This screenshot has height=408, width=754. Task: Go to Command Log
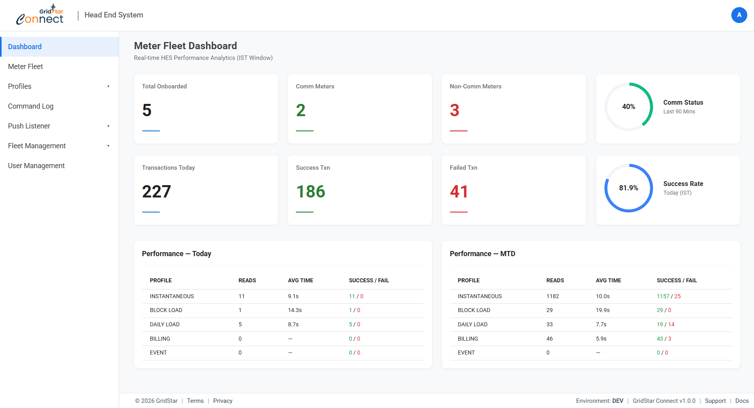(31, 106)
